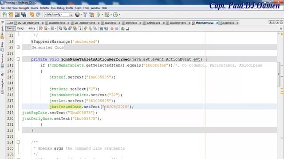Click the split editor button
Image resolution: width=284 pixels, height=159 pixels.
pos(281,28)
